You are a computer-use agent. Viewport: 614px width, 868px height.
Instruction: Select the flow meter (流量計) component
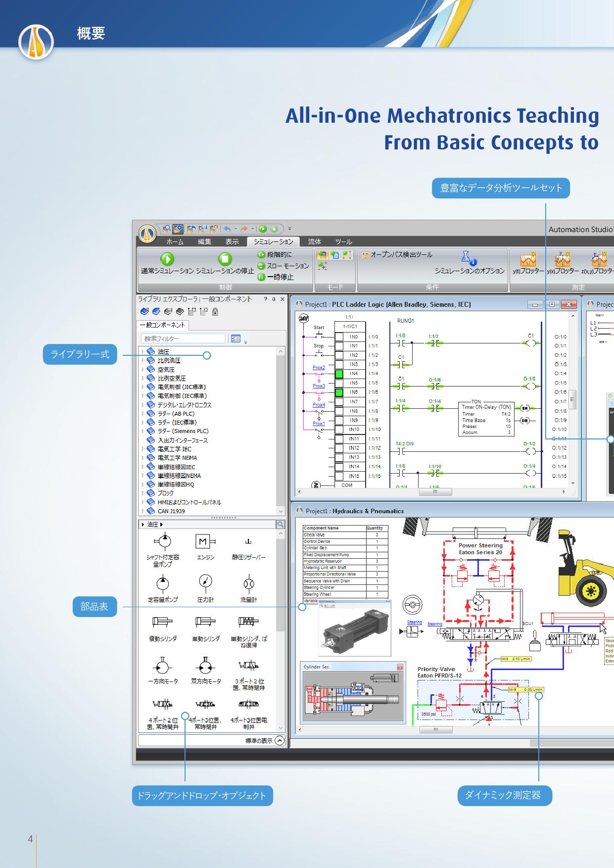click(248, 584)
